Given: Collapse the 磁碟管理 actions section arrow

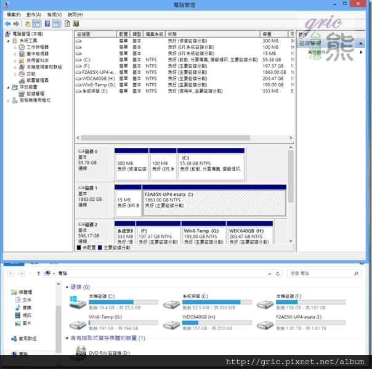Looking at the screenshot, I should tap(361, 43).
